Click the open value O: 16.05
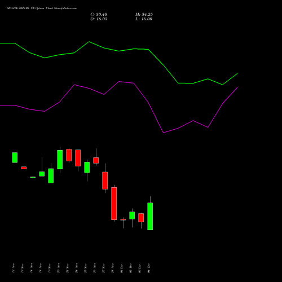 [99, 19]
